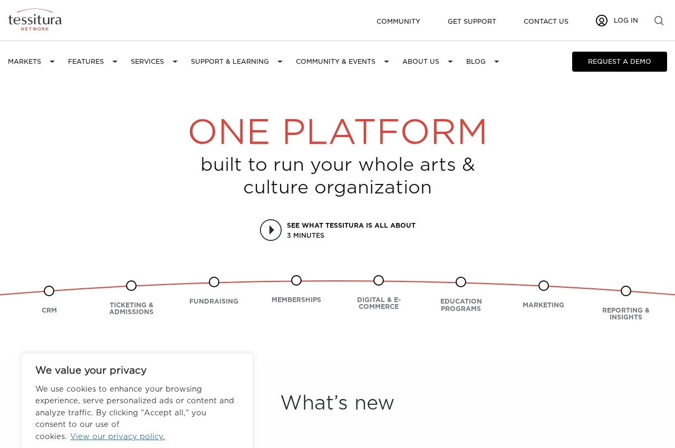
Task: Open the Blog menu
Action: 476,62
